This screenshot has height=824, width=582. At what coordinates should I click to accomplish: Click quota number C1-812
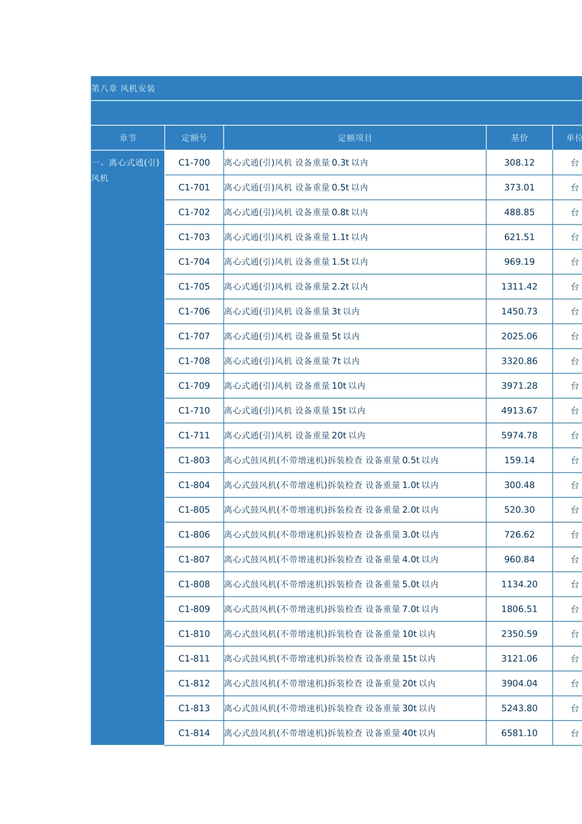[194, 684]
